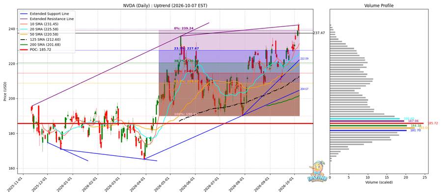Click the support line value '222.09'

click(x=304, y=59)
